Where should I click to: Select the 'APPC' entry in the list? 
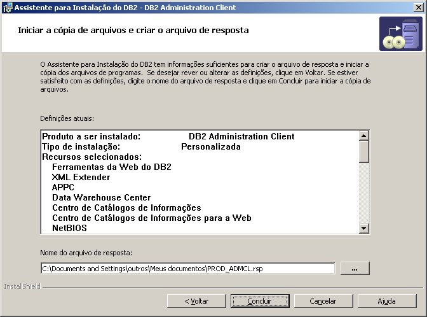pyautogui.click(x=63, y=187)
